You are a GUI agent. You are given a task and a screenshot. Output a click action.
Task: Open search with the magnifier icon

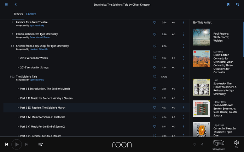pyautogui.click(x=238, y=5)
